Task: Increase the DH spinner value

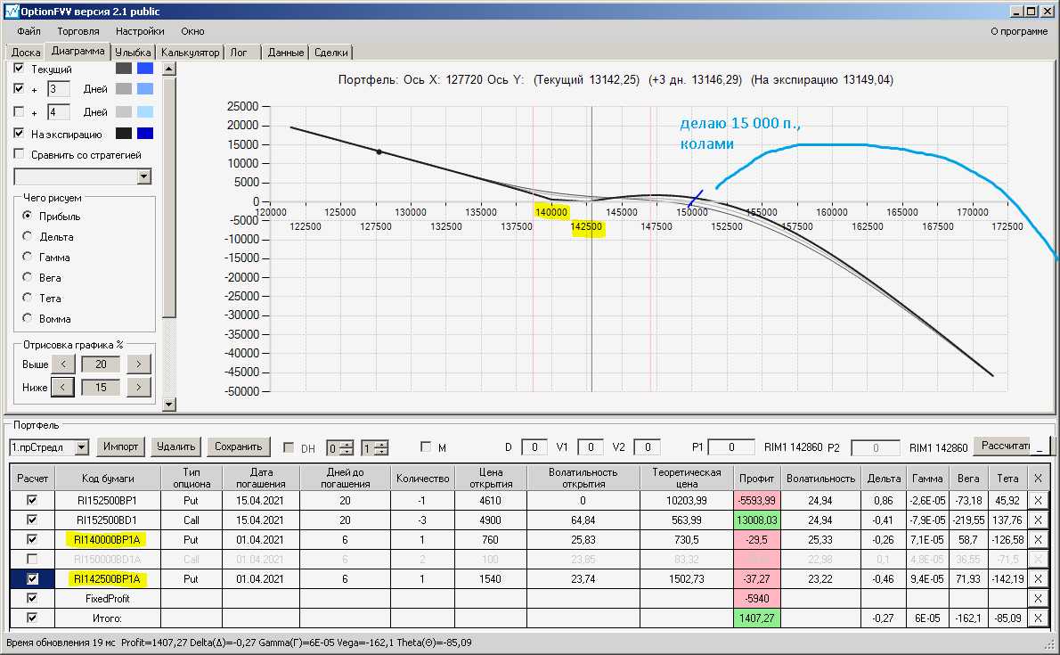Action: coord(347,444)
